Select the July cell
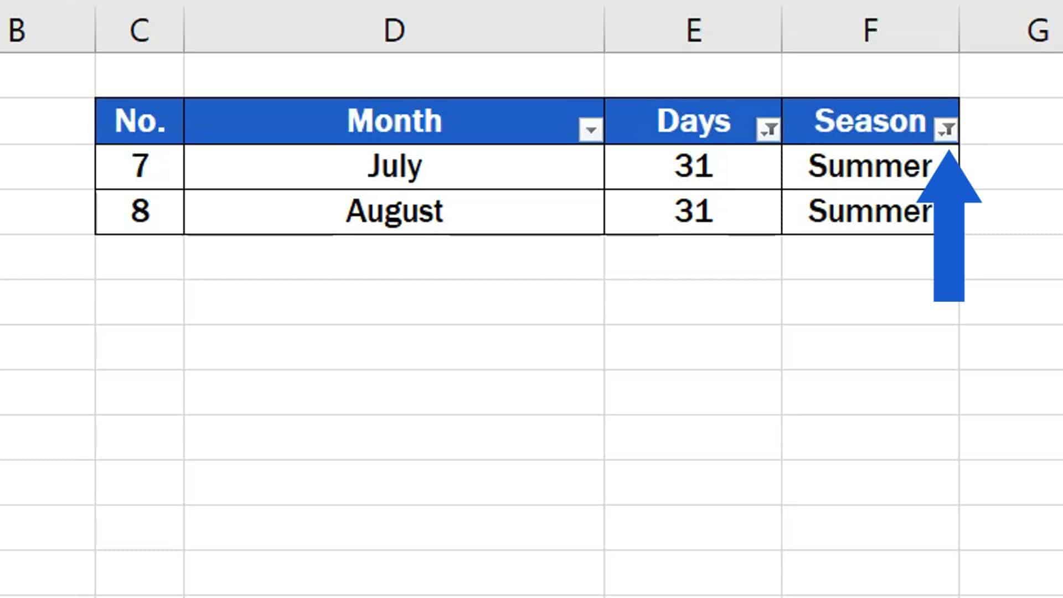The width and height of the screenshot is (1063, 598). 394,167
